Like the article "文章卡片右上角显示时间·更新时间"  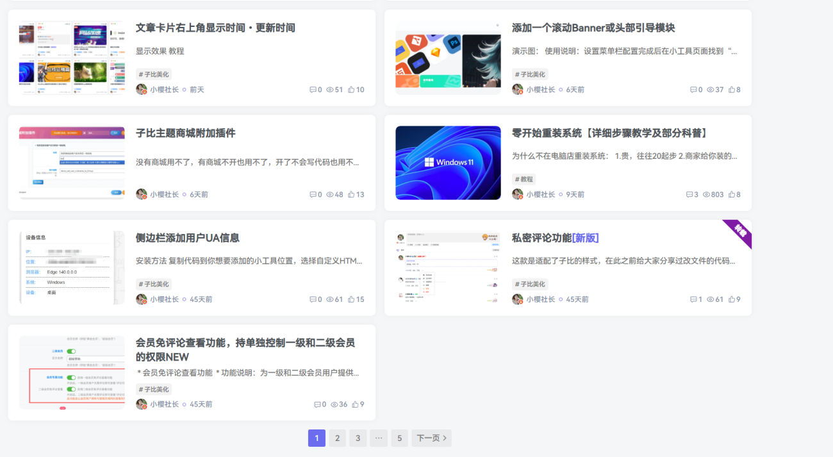[352, 90]
